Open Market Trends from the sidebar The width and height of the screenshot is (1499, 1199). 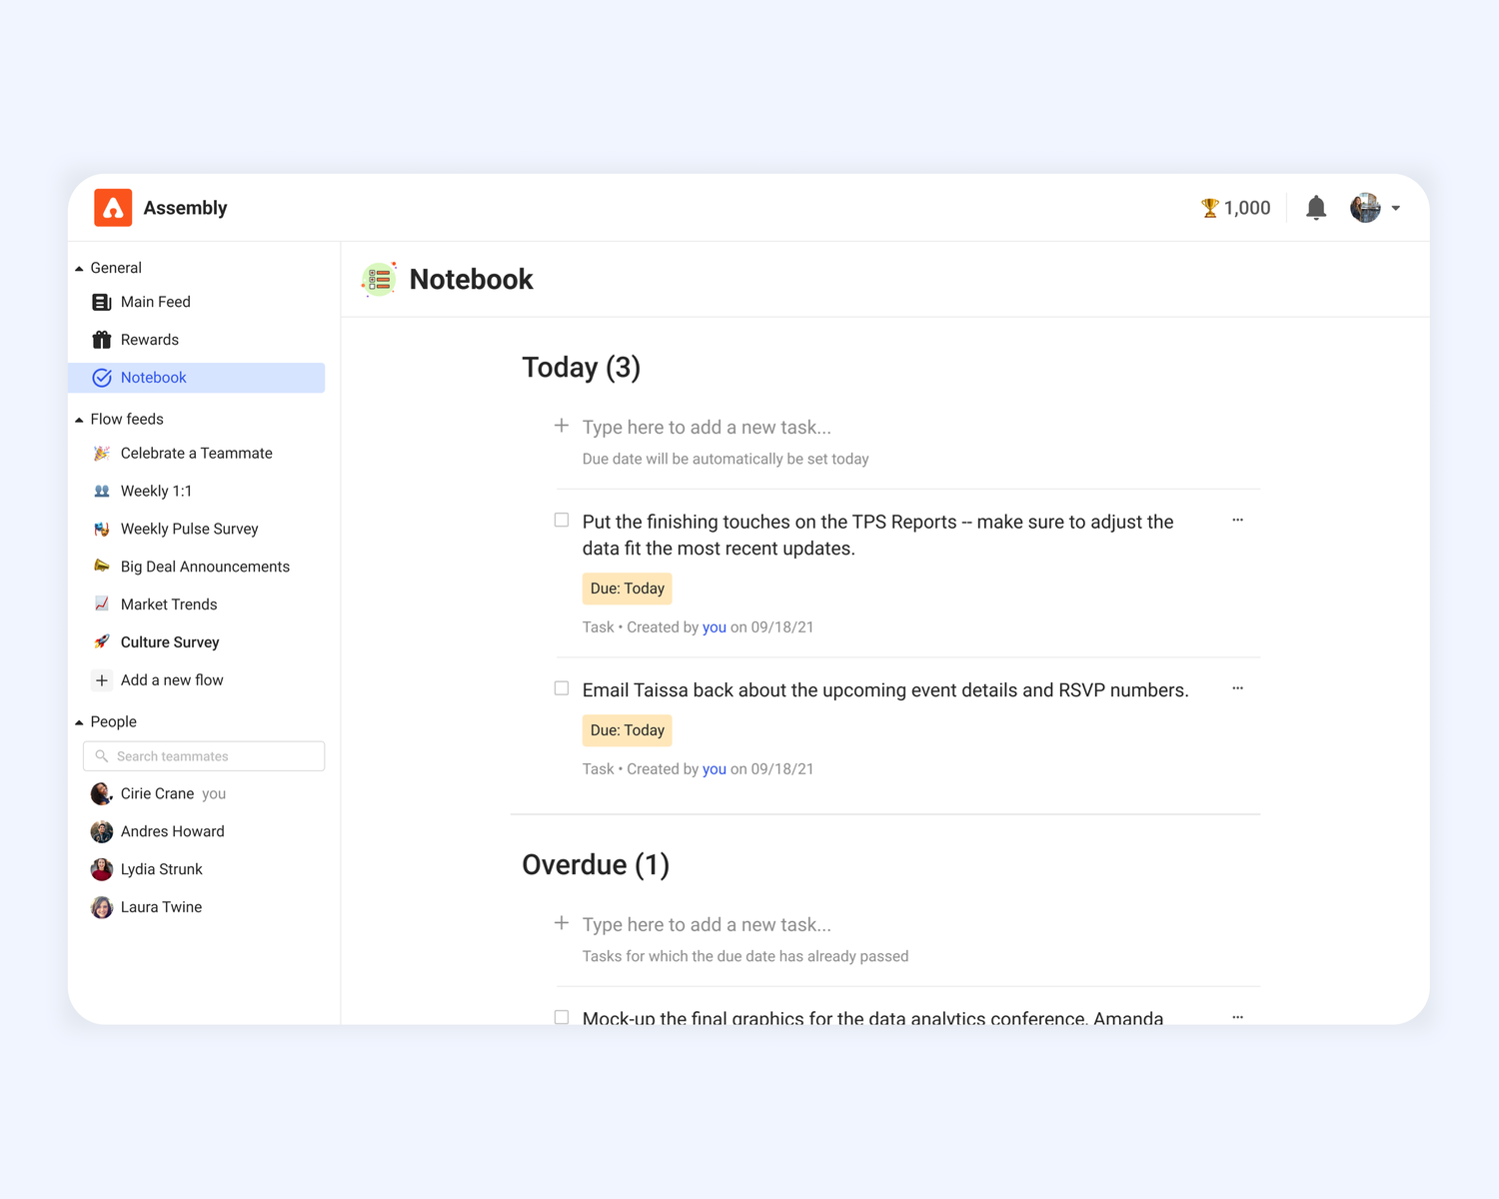click(x=168, y=603)
